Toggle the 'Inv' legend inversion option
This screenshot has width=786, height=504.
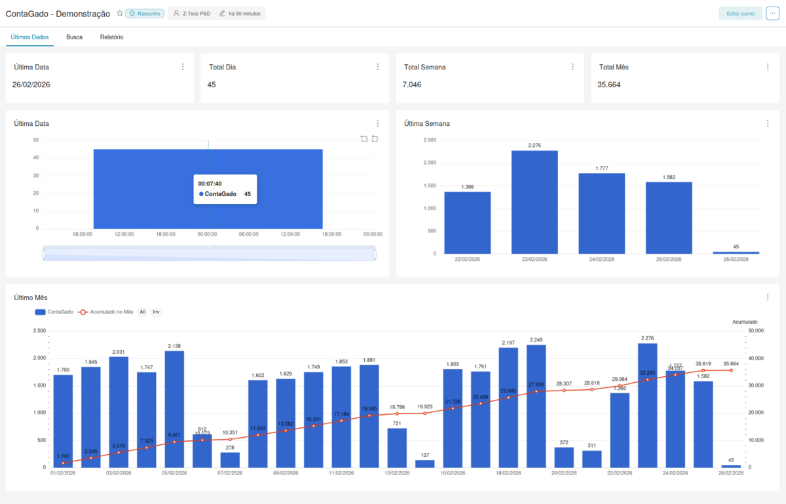[156, 312]
